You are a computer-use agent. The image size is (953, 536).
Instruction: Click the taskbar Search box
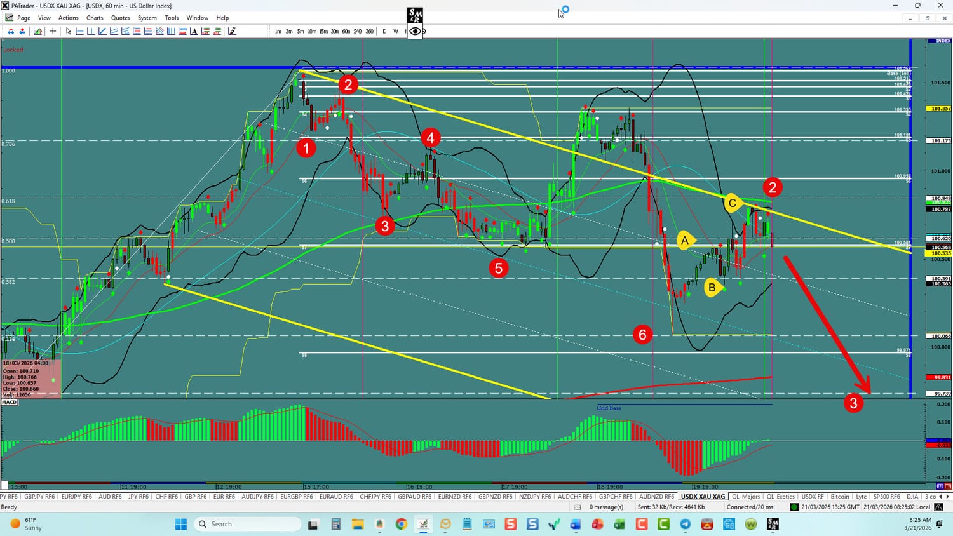247,524
